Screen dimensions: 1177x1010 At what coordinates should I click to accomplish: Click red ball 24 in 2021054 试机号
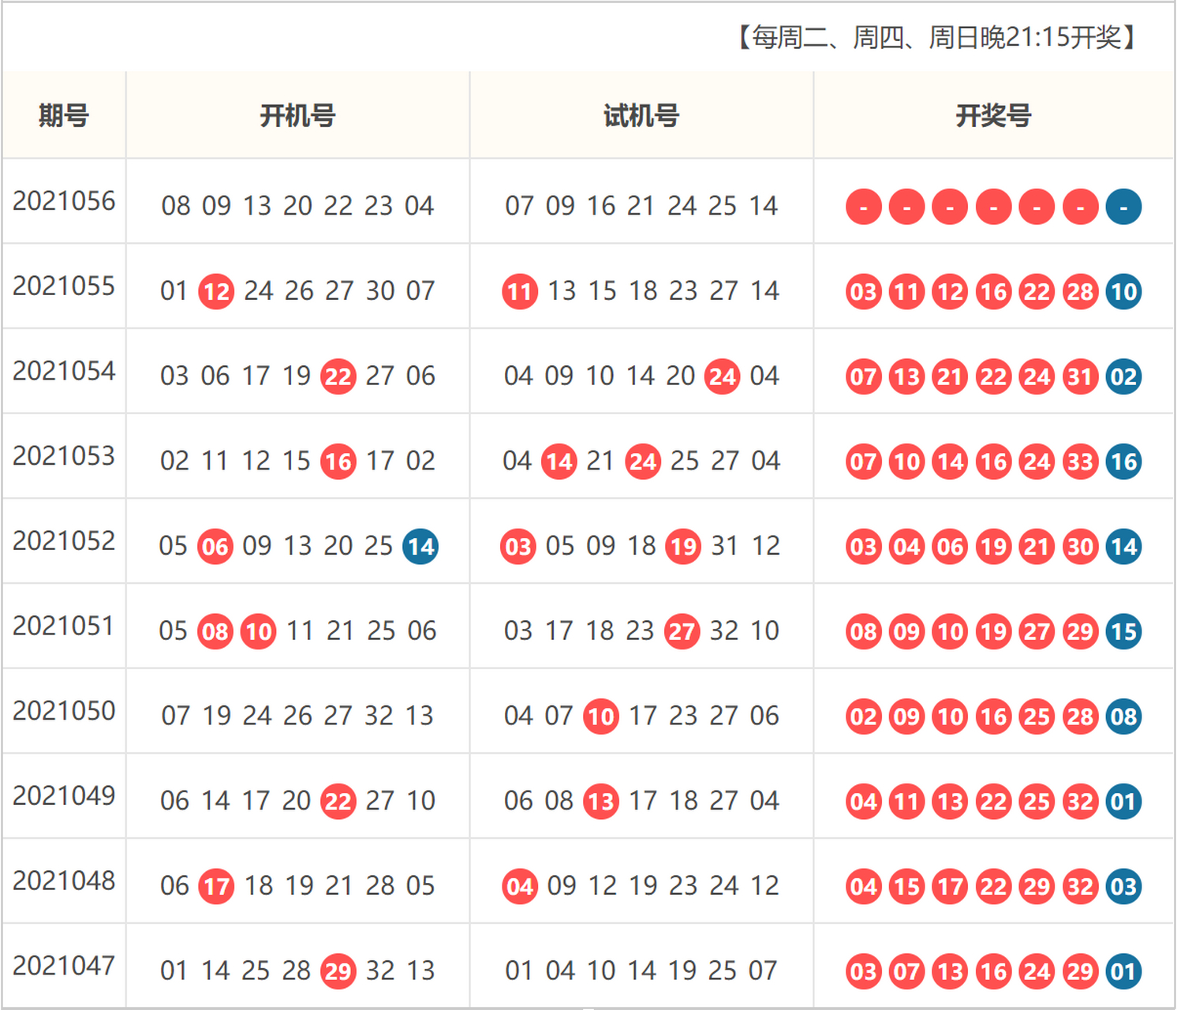[722, 377]
